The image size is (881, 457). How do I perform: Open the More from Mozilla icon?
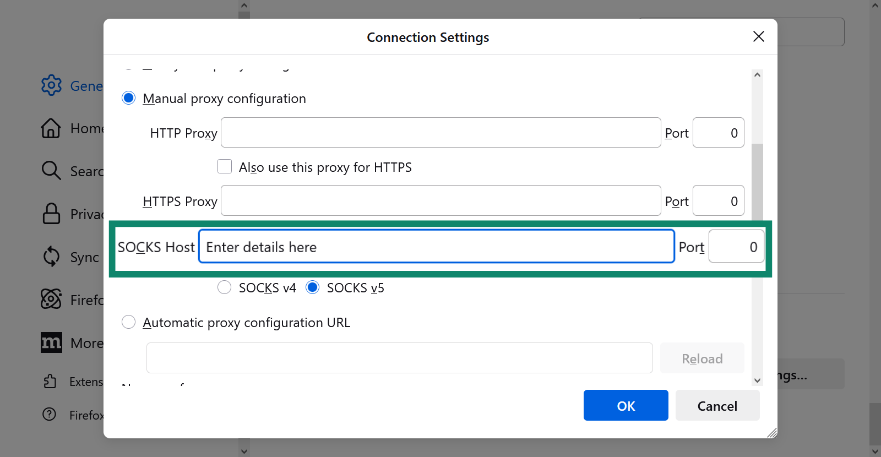click(x=51, y=342)
